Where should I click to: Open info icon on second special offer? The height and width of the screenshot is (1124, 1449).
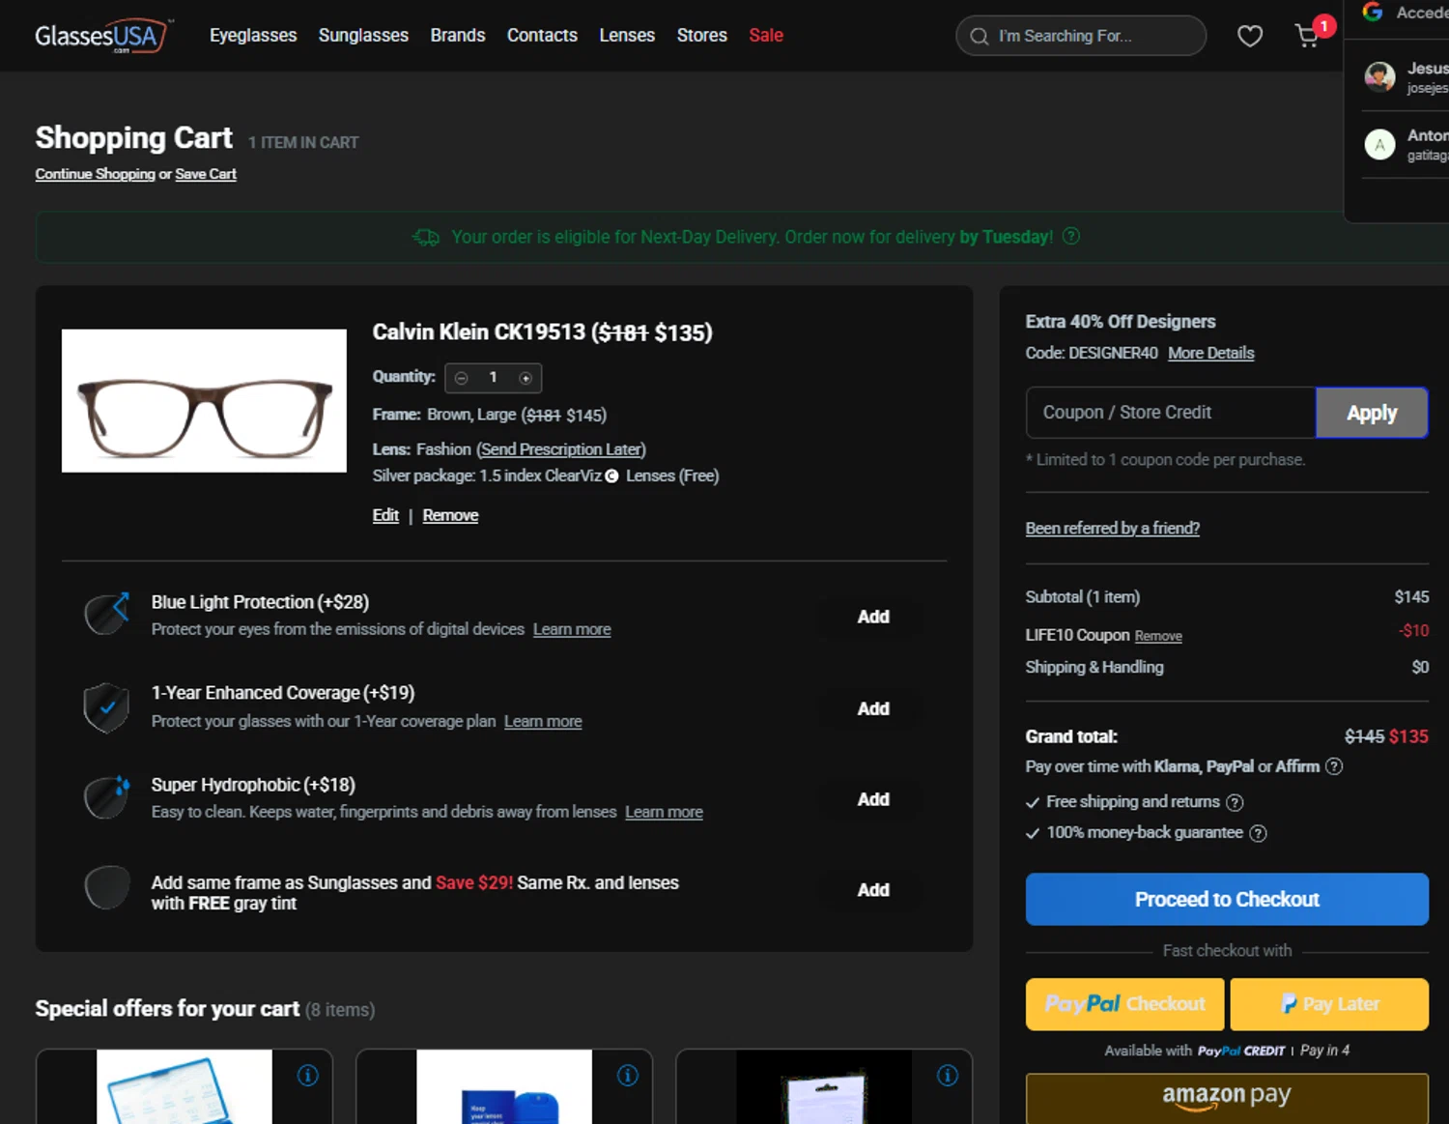pos(628,1076)
